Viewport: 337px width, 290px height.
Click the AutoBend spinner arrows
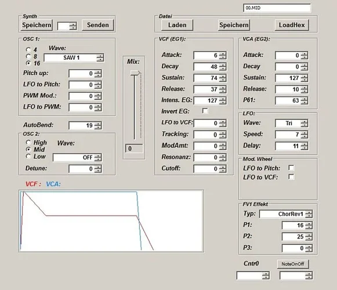(98, 125)
